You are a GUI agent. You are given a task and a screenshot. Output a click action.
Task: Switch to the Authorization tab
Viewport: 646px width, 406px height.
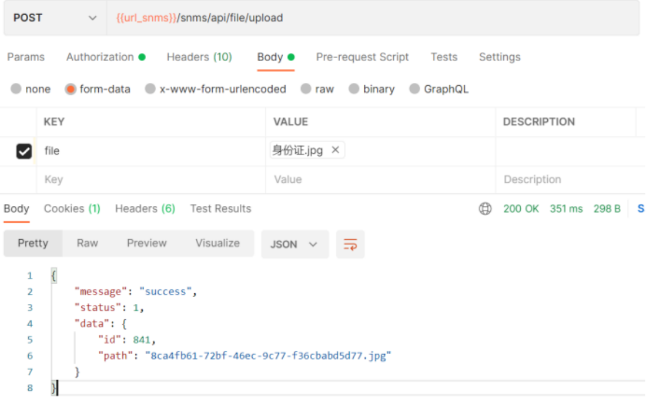(x=106, y=57)
